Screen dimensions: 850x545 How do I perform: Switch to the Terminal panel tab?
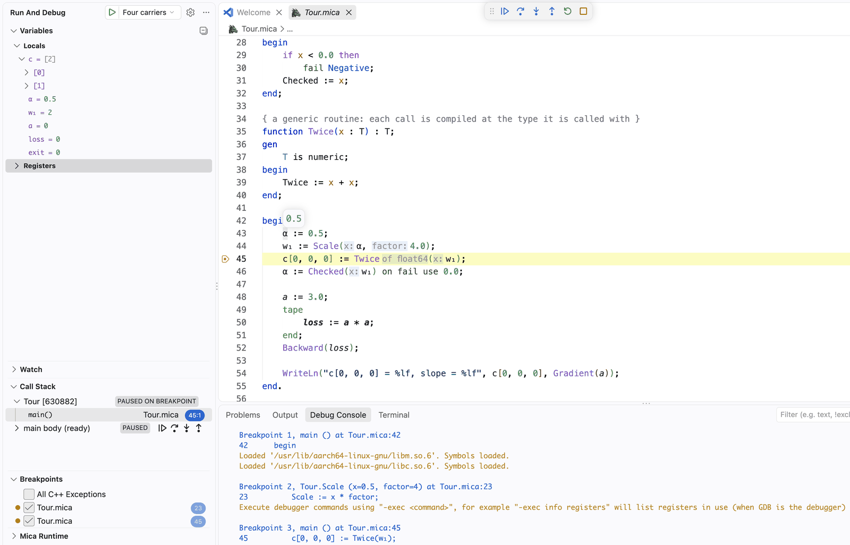click(394, 415)
